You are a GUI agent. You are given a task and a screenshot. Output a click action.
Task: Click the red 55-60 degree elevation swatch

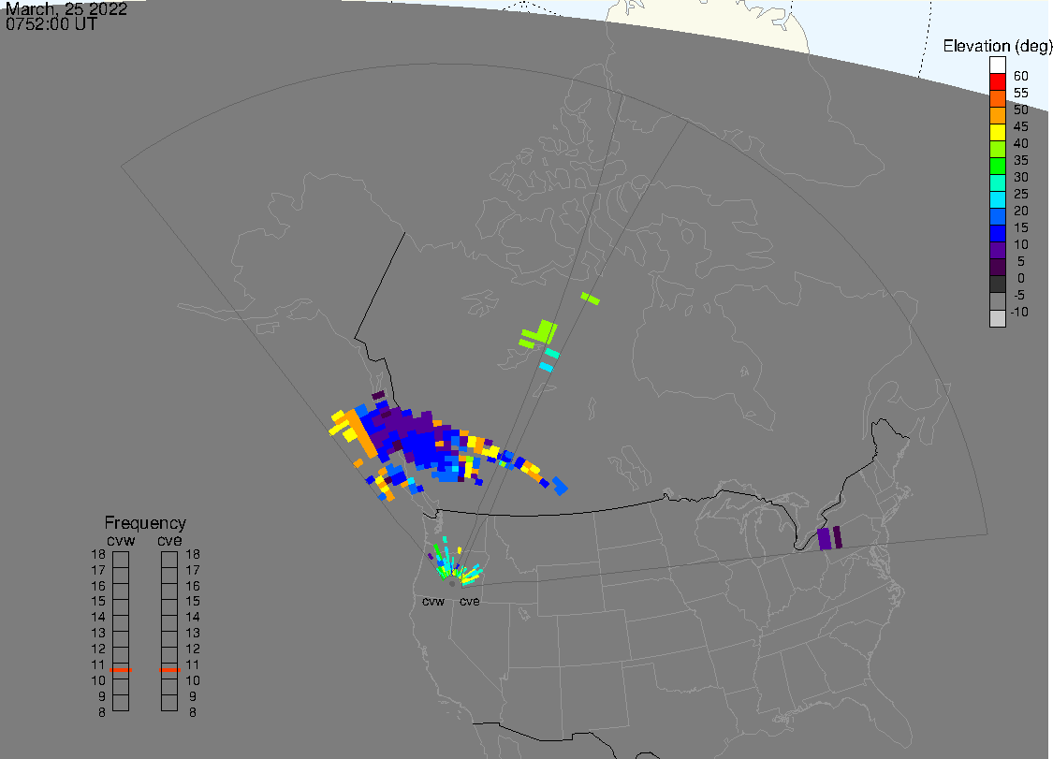coord(997,82)
